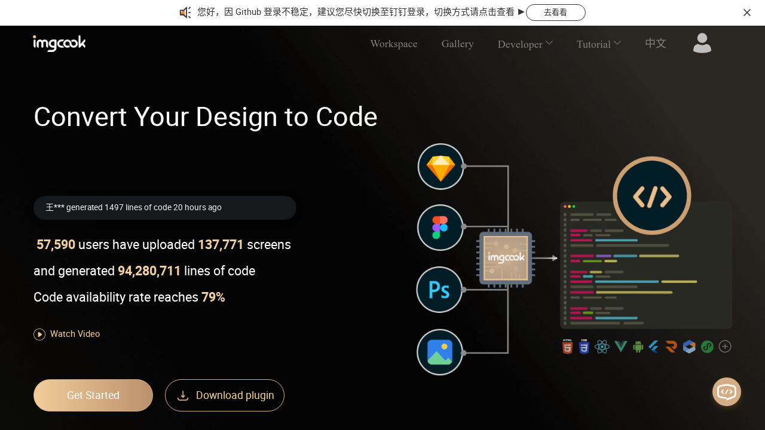This screenshot has width=765, height=430.
Task: Mute the announcement banner speaker icon
Action: 185,13
